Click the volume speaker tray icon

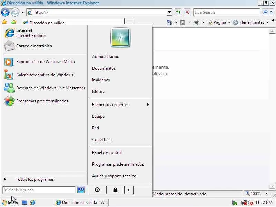(x=250, y=203)
